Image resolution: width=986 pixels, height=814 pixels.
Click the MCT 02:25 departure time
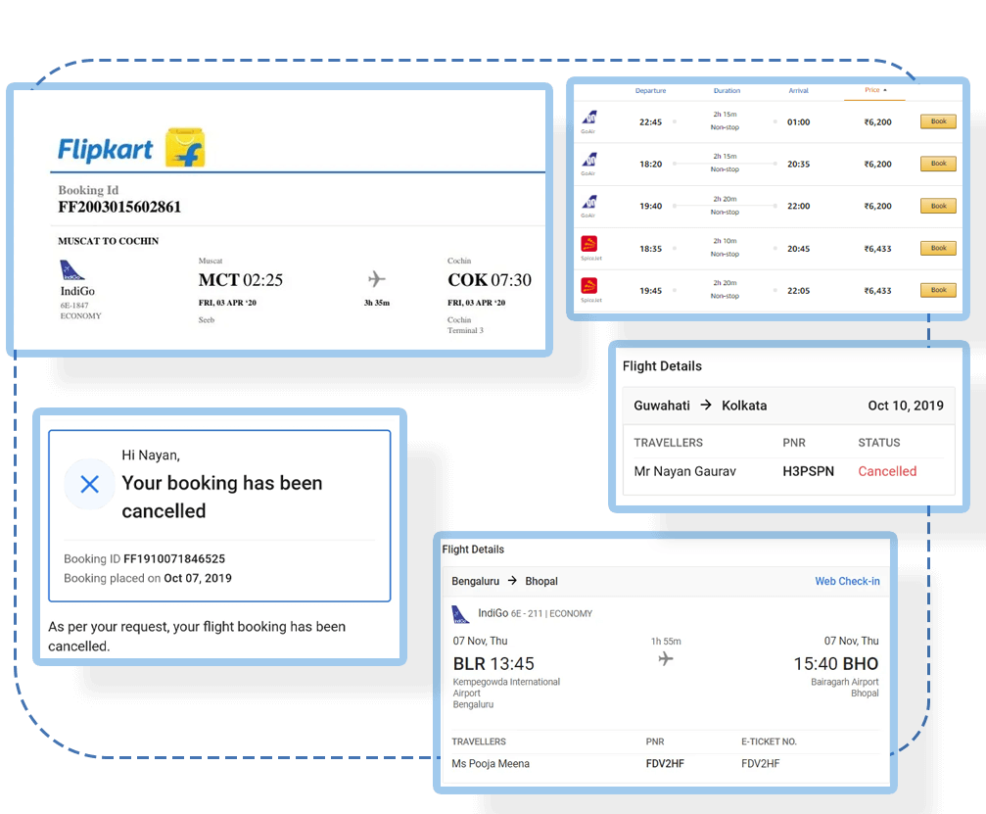pyautogui.click(x=241, y=279)
